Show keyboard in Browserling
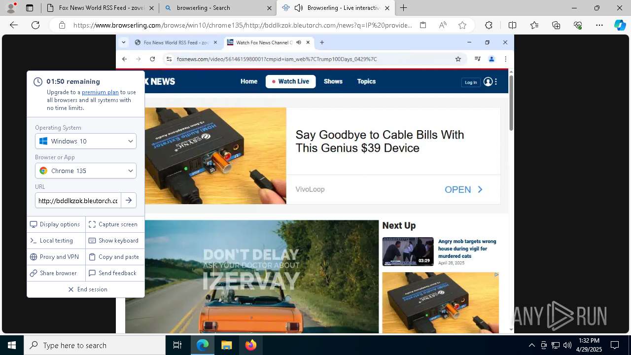 (114, 241)
